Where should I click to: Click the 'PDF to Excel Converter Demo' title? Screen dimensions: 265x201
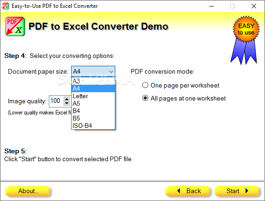click(99, 26)
